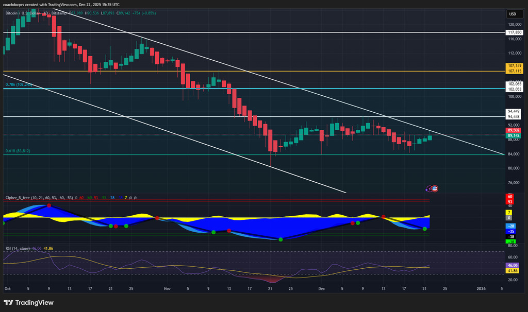The height and width of the screenshot is (312, 528).
Task: Click the lowest green dot on Cipher oscillator
Action: click(280, 239)
